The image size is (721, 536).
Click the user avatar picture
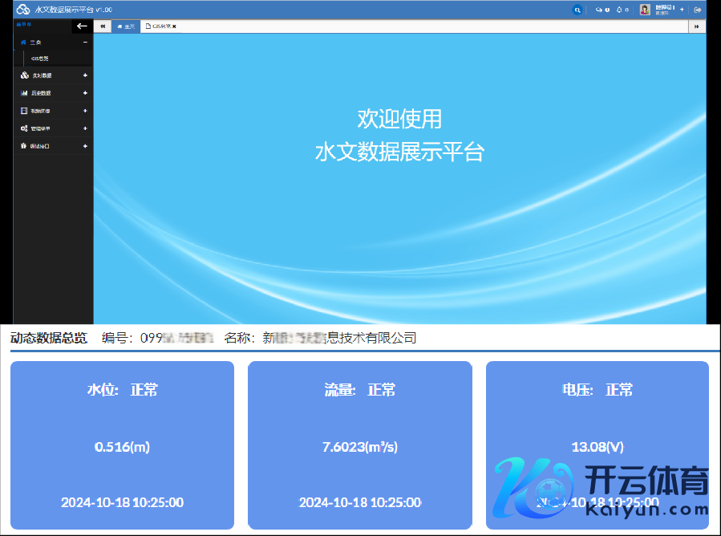(x=645, y=10)
